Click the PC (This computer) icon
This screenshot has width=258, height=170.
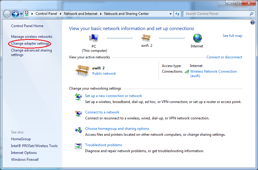tap(94, 38)
